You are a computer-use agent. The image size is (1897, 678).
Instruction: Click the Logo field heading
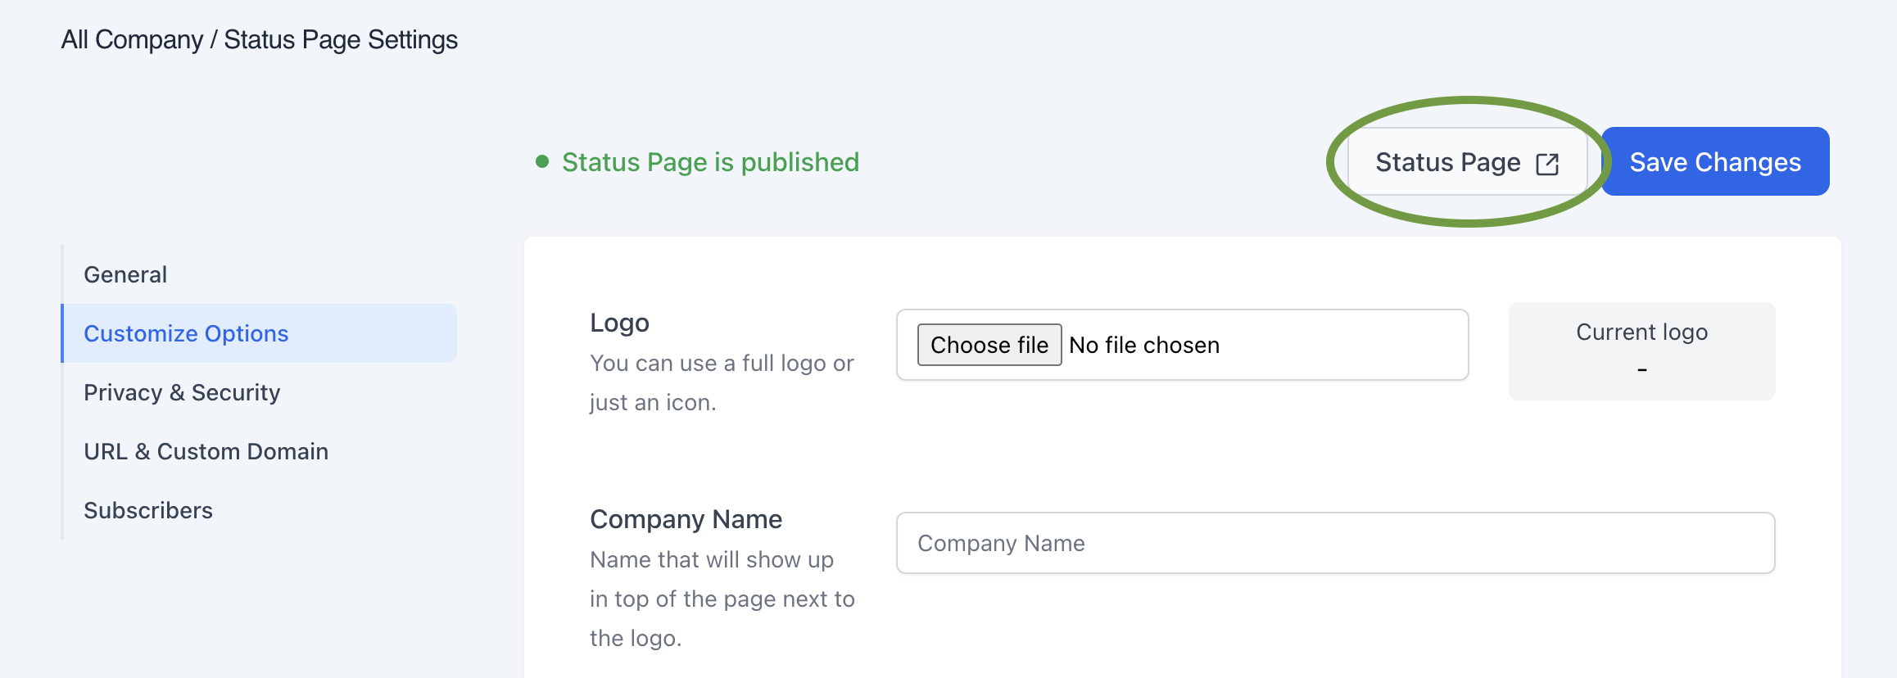(x=619, y=323)
